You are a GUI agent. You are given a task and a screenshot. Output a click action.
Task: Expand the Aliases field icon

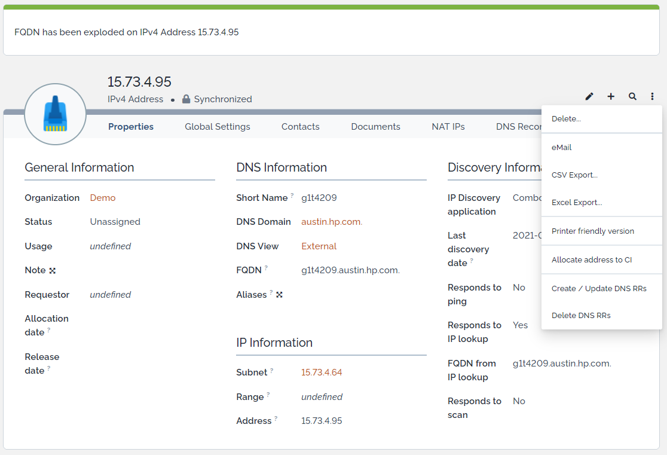click(279, 295)
